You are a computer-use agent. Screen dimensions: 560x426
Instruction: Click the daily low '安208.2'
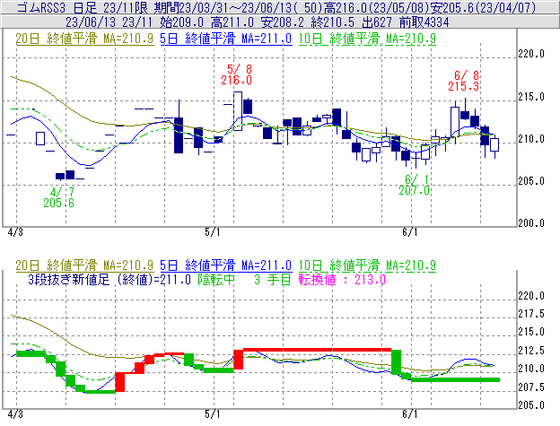(x=282, y=22)
